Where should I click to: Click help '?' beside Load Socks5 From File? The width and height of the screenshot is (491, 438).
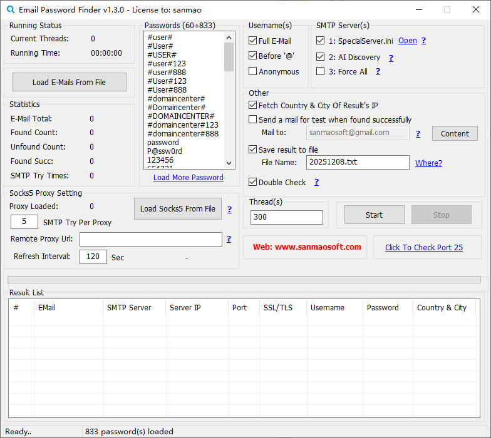229,210
